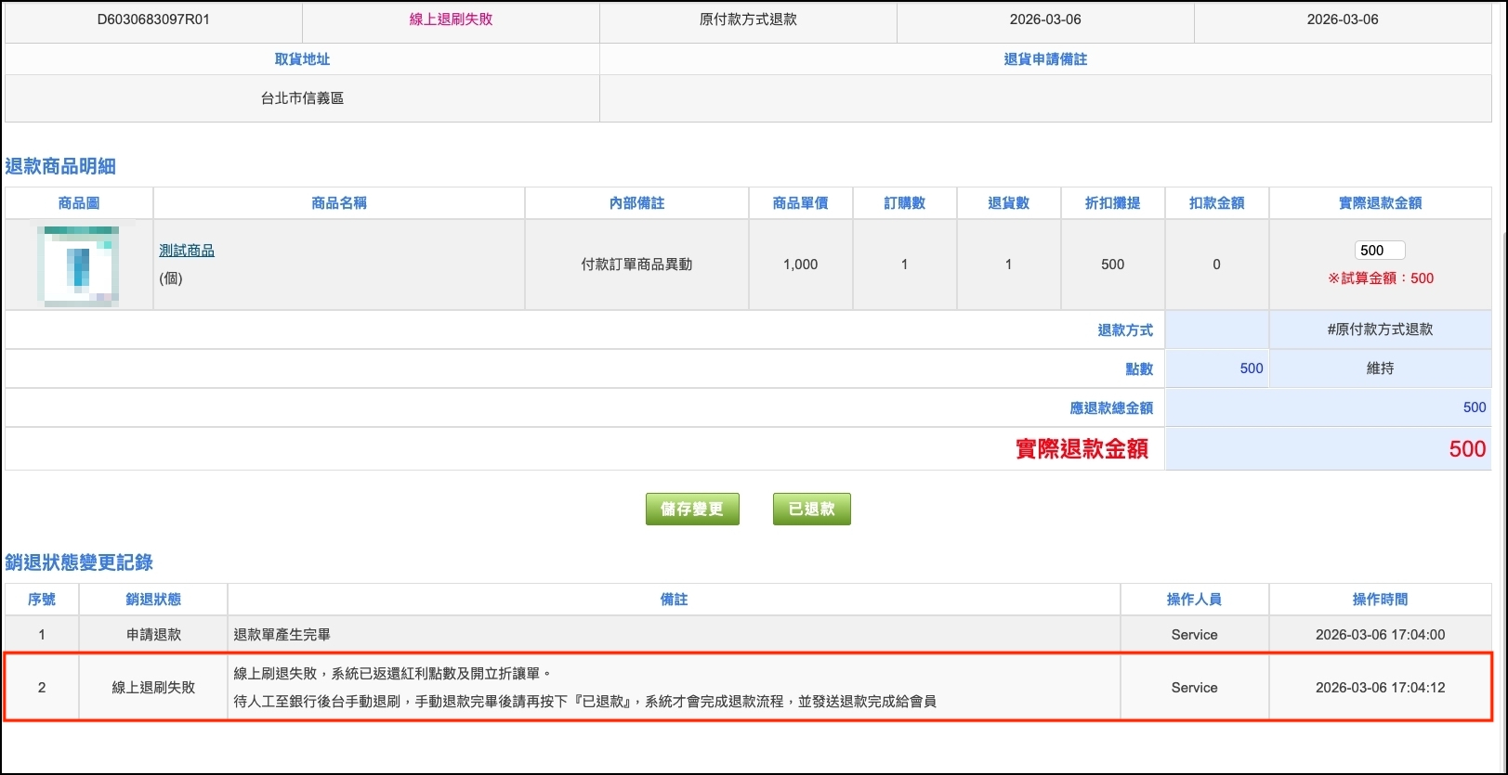Click the blurred product image thumbnail
Image resolution: width=1508 pixels, height=775 pixels.
point(79,265)
